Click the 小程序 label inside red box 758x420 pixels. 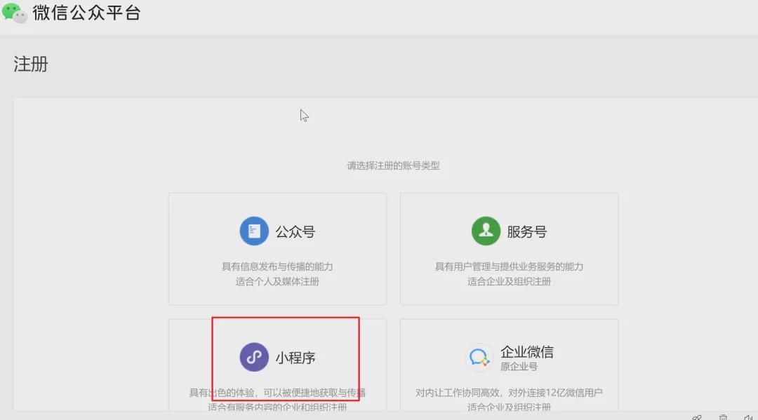[x=297, y=357]
